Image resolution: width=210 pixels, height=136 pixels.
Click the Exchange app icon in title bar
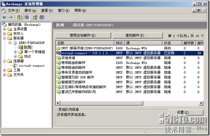(x=3, y=4)
